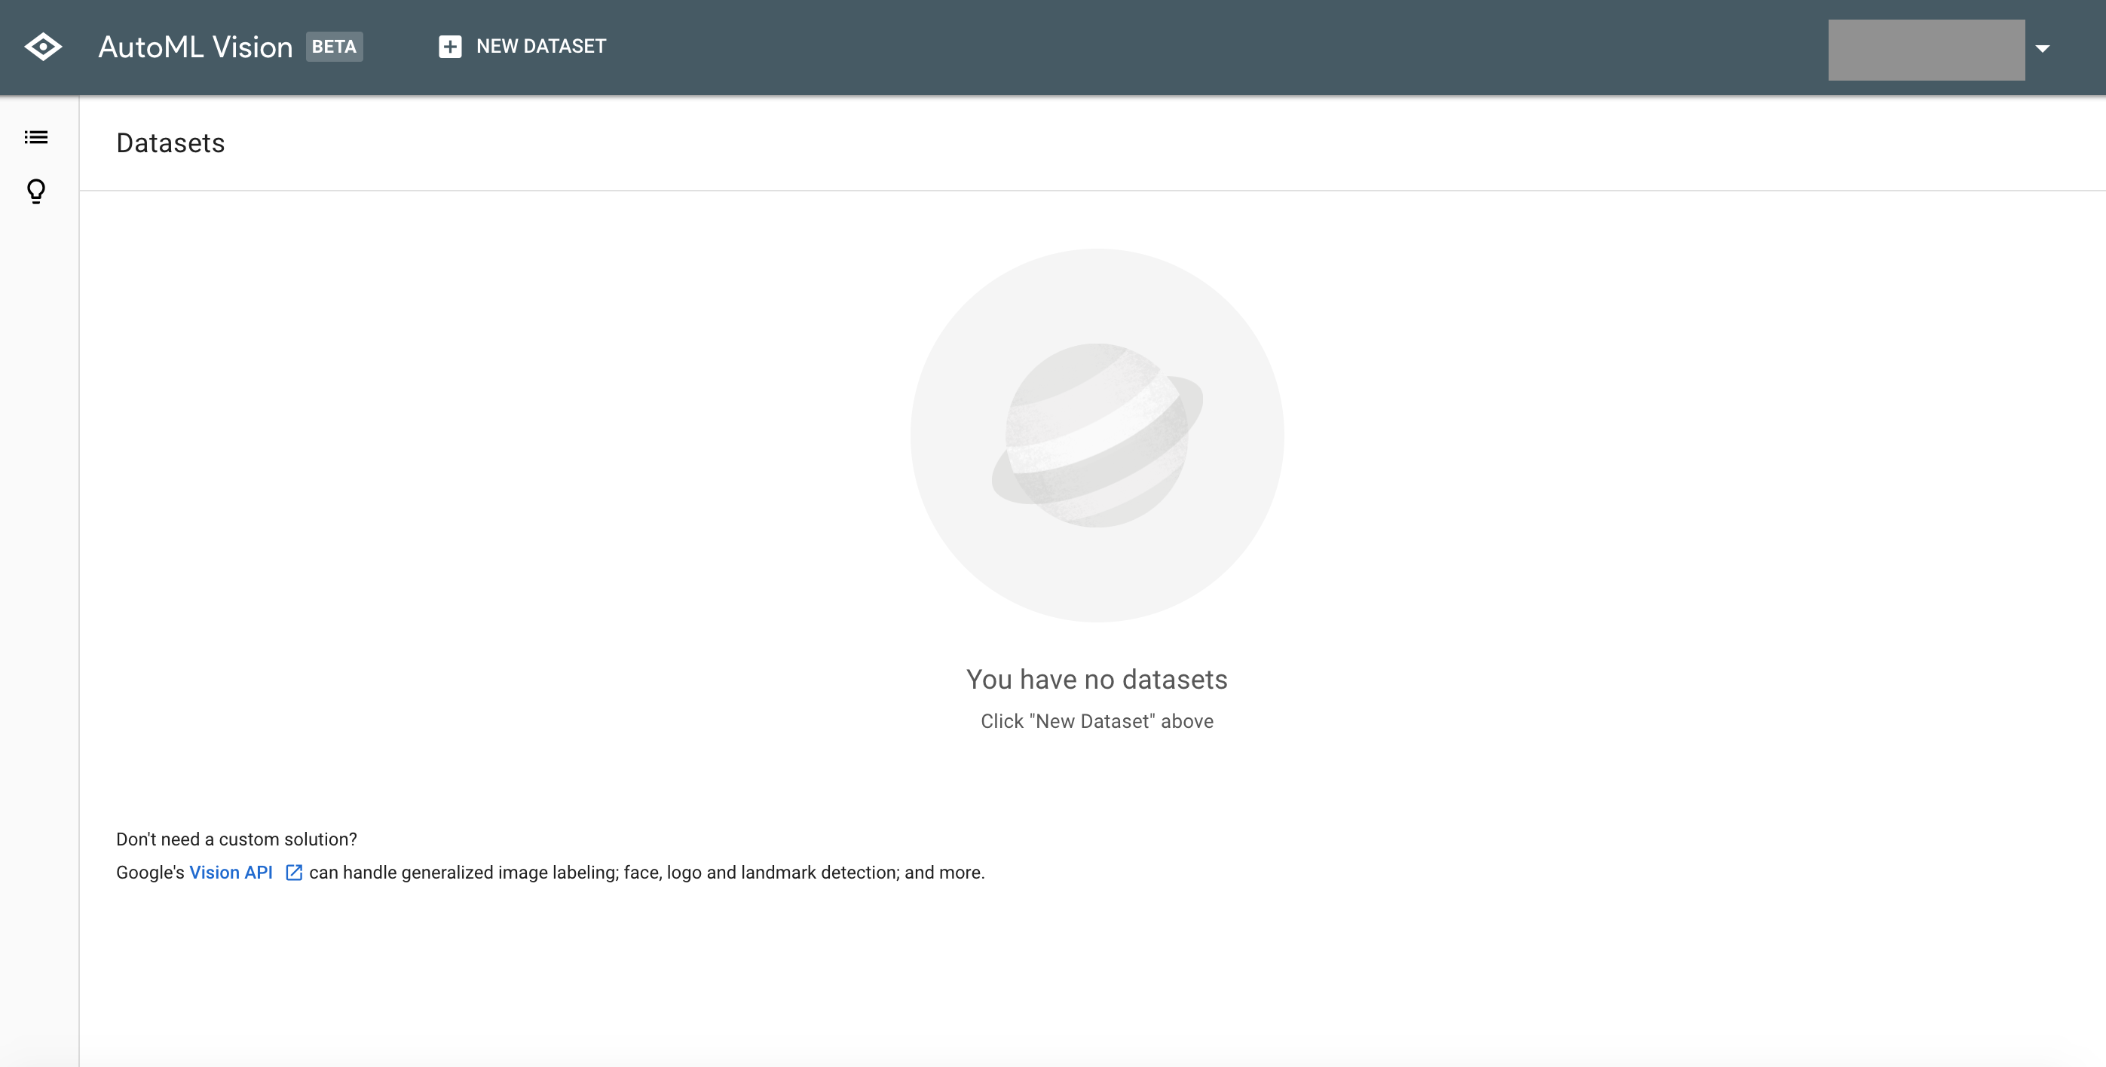Screen dimensions: 2106x1067
Task: Click the AutoML Vision title text
Action: tap(195, 47)
